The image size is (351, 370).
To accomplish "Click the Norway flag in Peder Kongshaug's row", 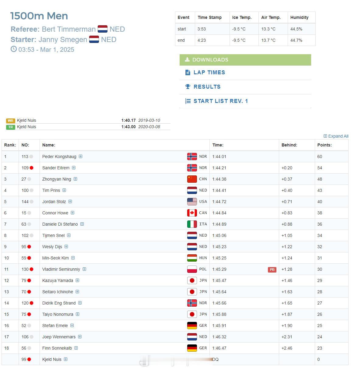I will point(192,157).
